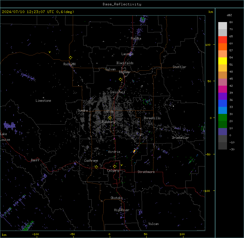244x238 pixels.
Task: Pick the light gray 80 dBZ swatch
Action: (x=222, y=26)
